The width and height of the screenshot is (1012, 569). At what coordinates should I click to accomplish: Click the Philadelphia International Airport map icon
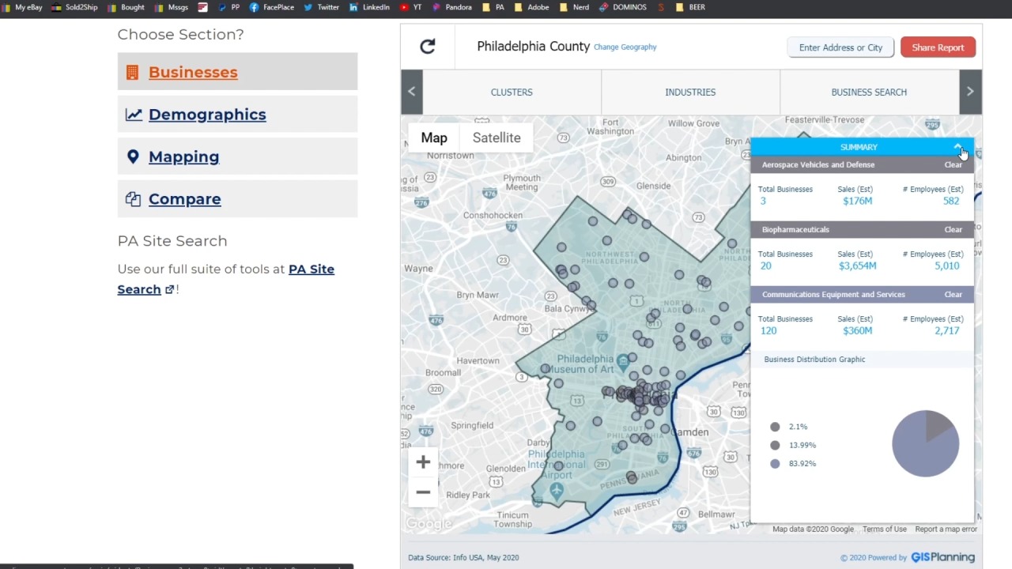[557, 490]
